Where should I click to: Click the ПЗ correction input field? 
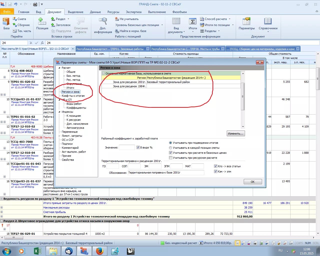113,166
